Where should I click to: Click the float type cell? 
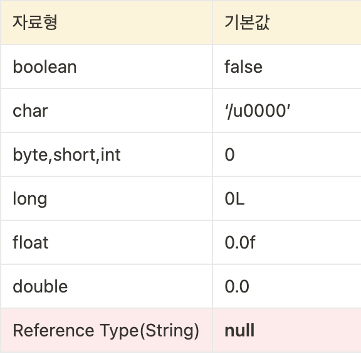[107, 242]
